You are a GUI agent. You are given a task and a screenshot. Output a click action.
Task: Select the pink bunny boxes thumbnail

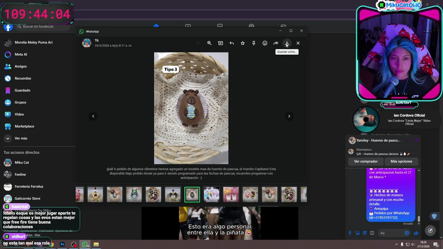(x=231, y=194)
